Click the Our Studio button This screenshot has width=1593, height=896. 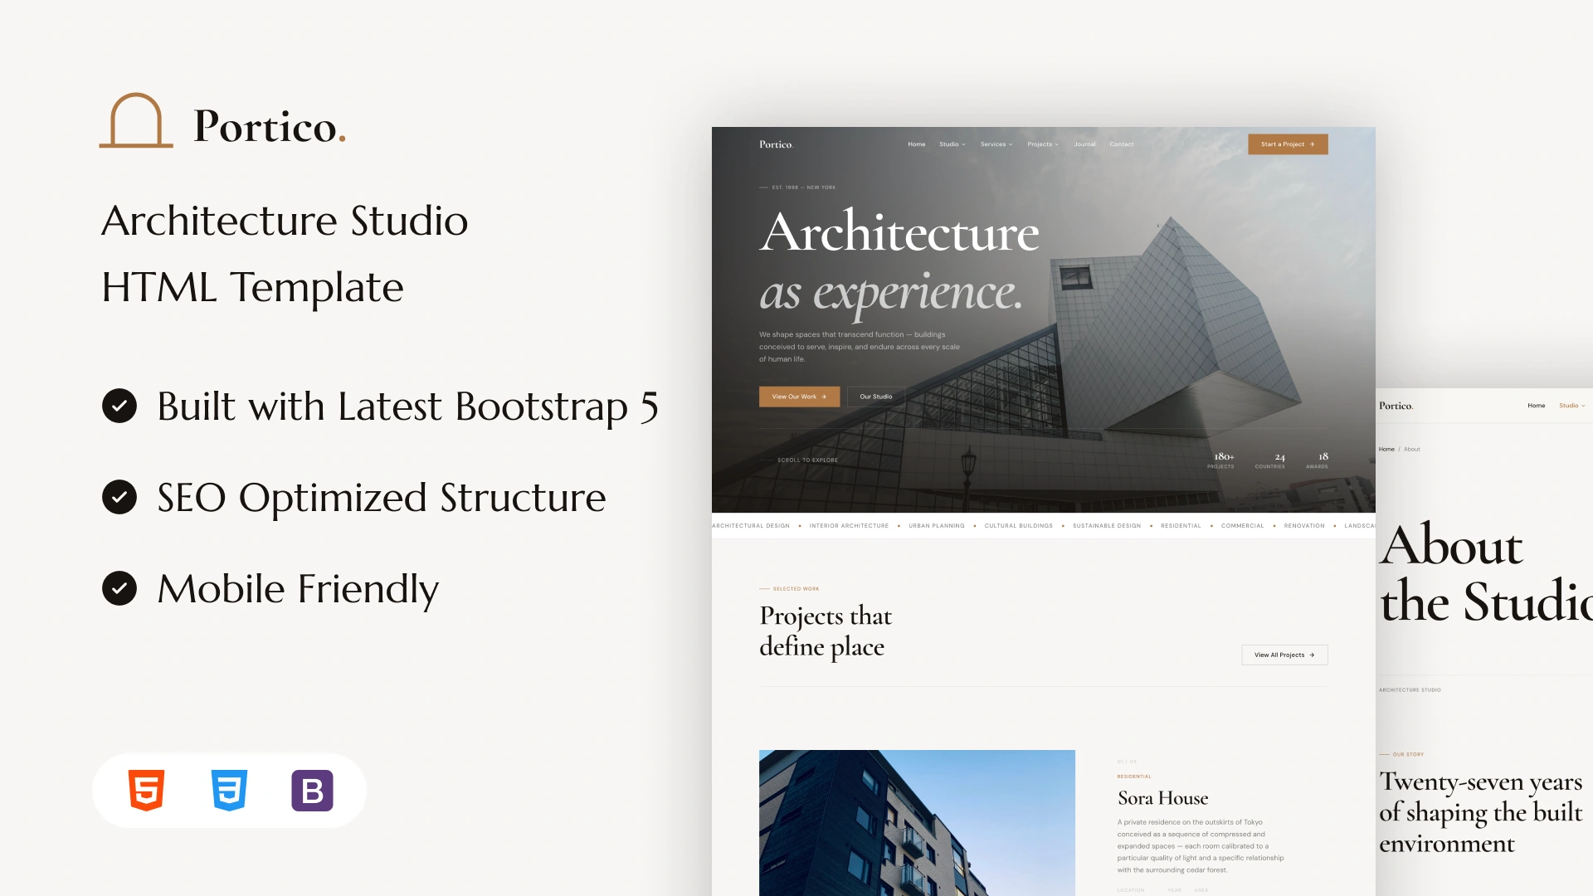[x=876, y=397]
